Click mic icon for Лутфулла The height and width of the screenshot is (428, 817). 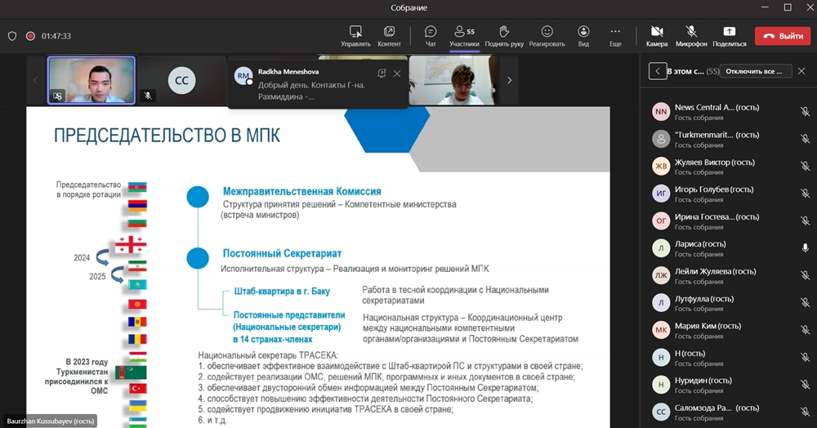pos(805,302)
